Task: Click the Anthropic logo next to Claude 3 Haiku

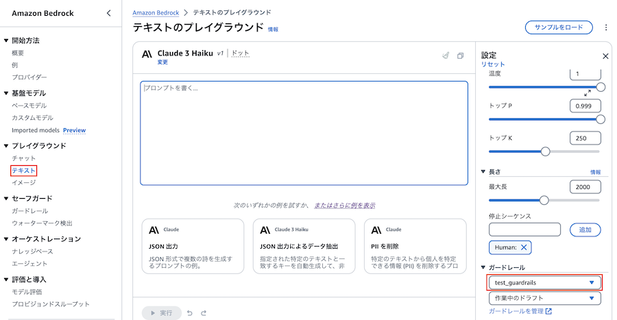Action: 147,54
